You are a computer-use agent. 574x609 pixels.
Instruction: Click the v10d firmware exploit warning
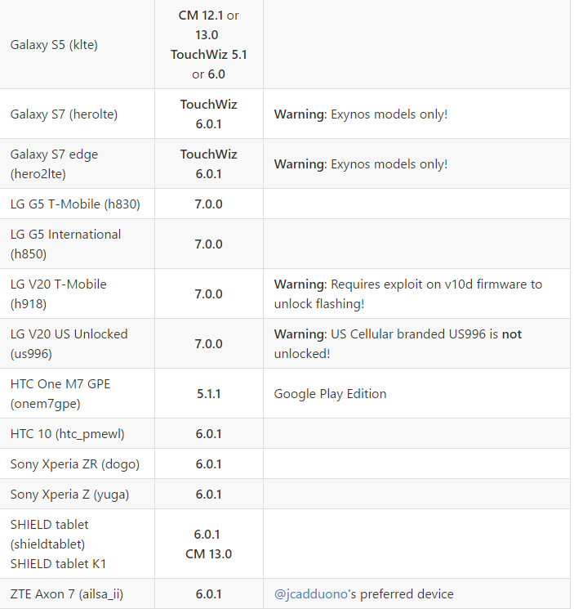pos(407,294)
